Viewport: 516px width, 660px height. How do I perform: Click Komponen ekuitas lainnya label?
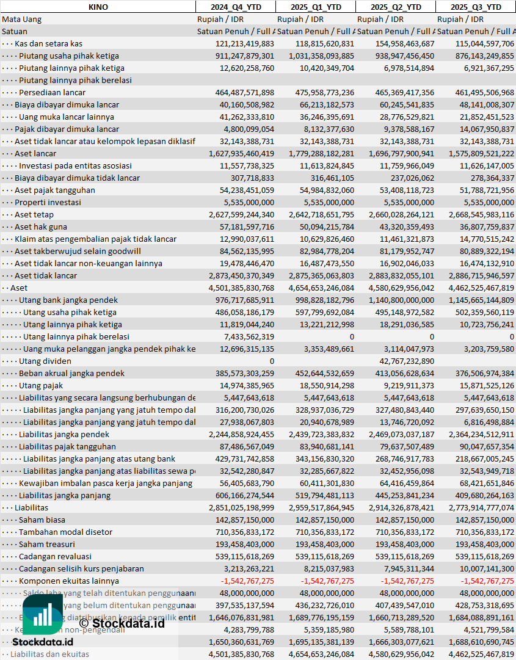click(x=69, y=581)
